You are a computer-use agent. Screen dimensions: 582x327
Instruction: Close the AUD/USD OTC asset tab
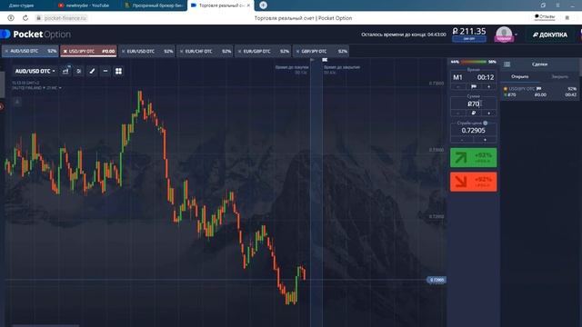(6, 51)
